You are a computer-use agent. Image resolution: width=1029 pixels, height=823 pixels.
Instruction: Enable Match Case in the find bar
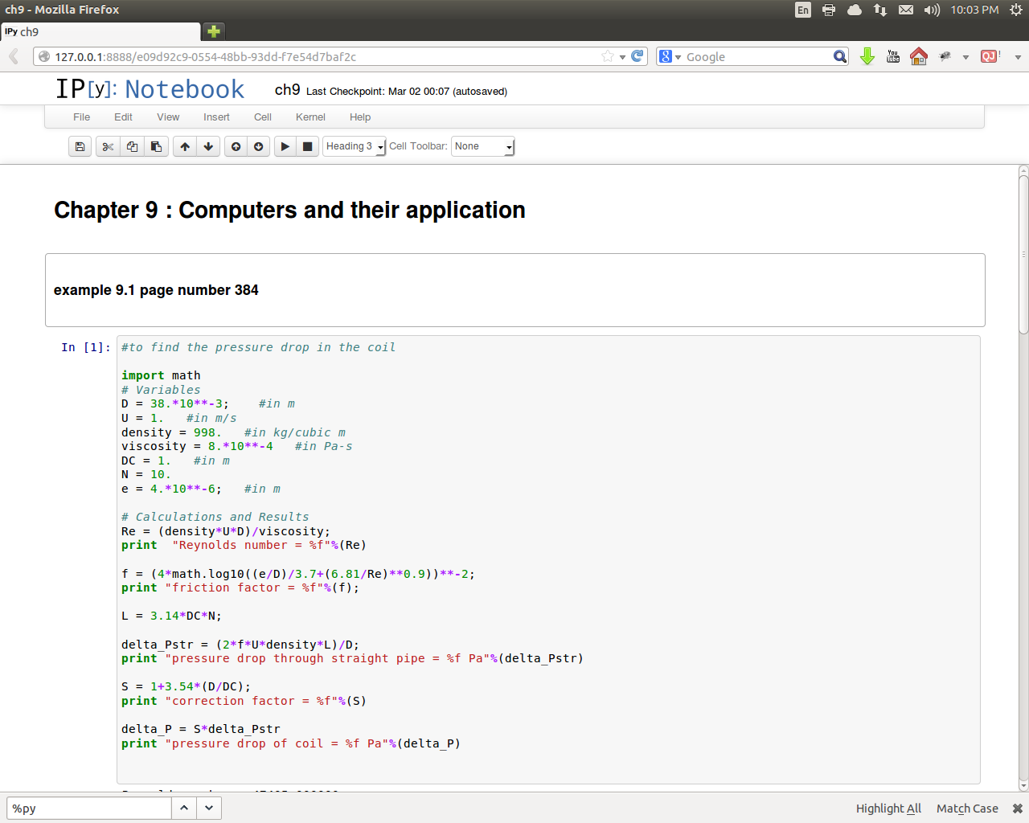point(967,809)
